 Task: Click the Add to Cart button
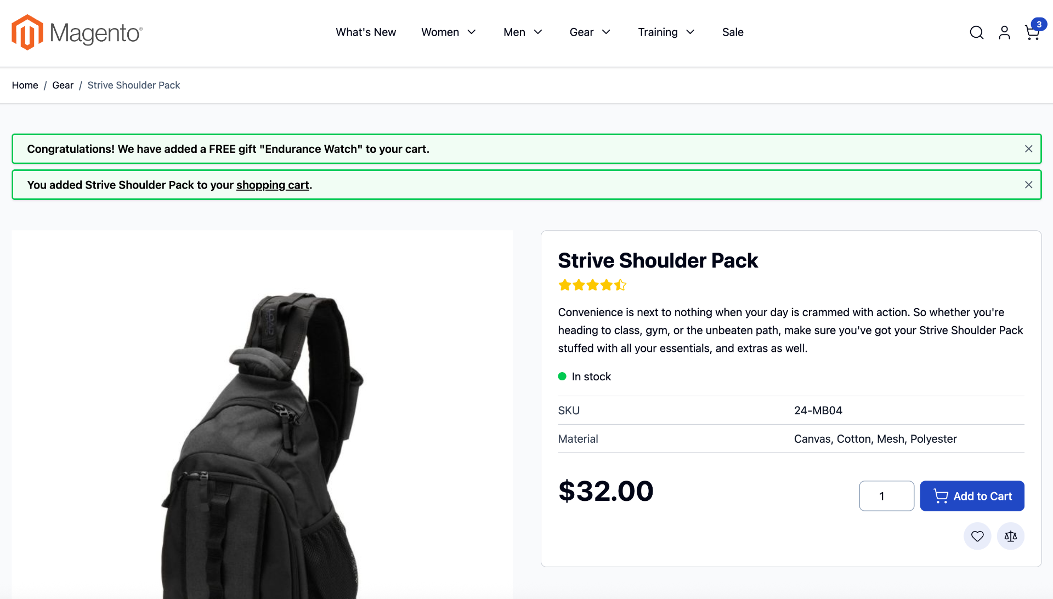click(972, 496)
